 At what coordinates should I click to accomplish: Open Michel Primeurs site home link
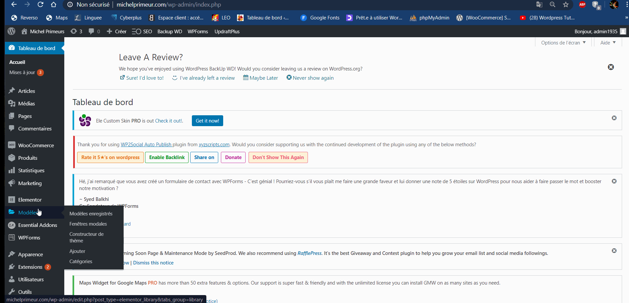[43, 31]
